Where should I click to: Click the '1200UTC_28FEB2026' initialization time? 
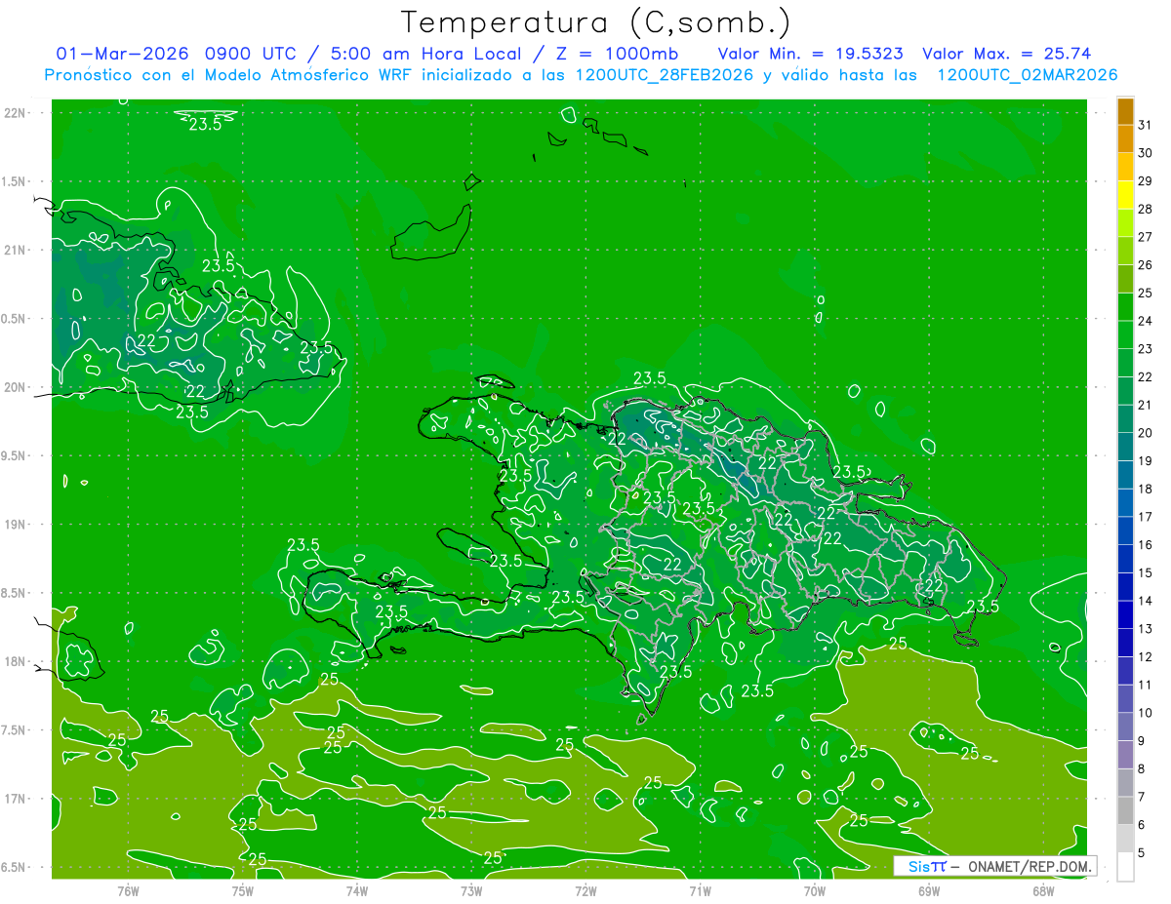(x=664, y=75)
